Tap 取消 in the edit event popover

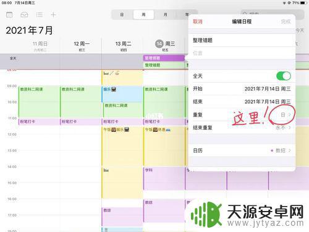198,22
